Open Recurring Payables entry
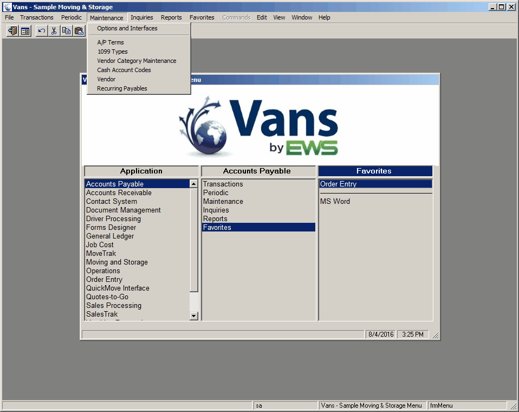519x412 pixels. pyautogui.click(x=139, y=88)
